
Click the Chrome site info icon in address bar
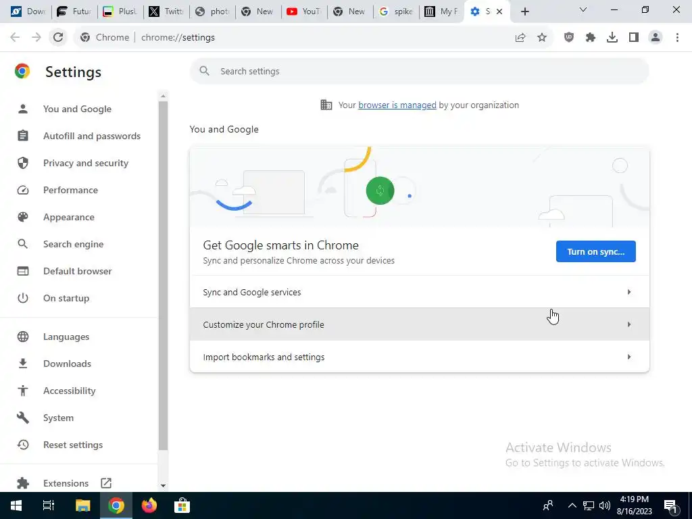pos(85,38)
